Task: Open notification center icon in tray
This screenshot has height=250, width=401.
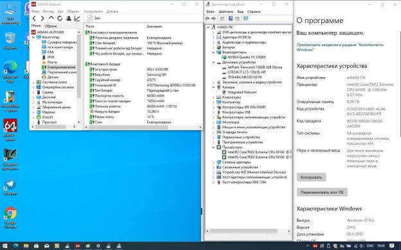Action: [x=391, y=246]
